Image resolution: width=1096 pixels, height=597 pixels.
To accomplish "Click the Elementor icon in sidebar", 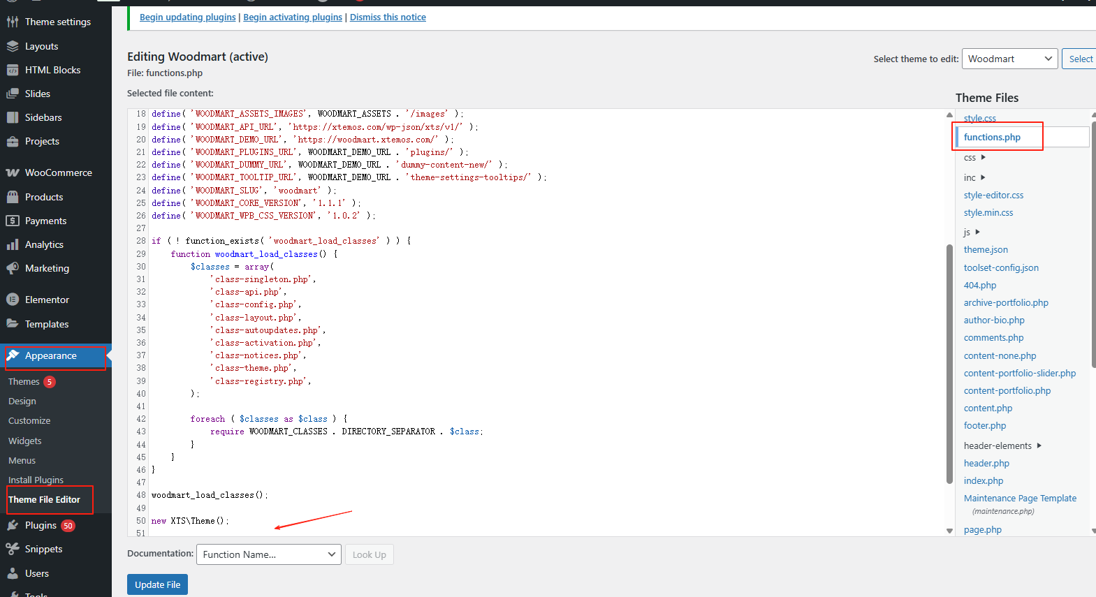I will [x=13, y=300].
